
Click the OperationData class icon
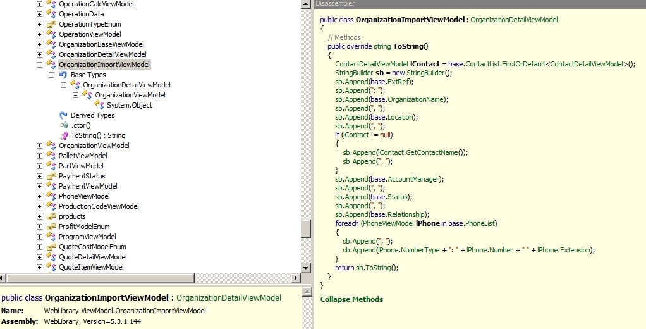click(x=51, y=14)
